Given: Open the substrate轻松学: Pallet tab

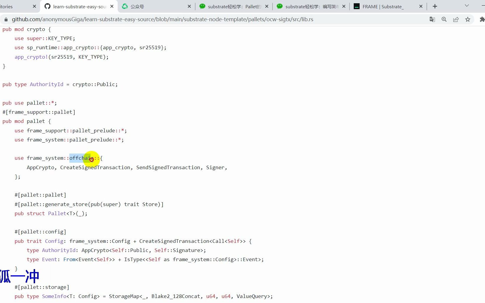Looking at the screenshot, I should click(234, 6).
